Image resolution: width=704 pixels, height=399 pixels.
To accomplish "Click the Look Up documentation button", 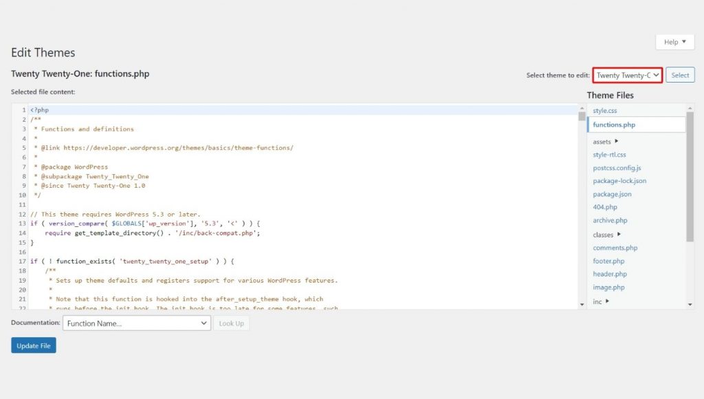I will [x=232, y=323].
